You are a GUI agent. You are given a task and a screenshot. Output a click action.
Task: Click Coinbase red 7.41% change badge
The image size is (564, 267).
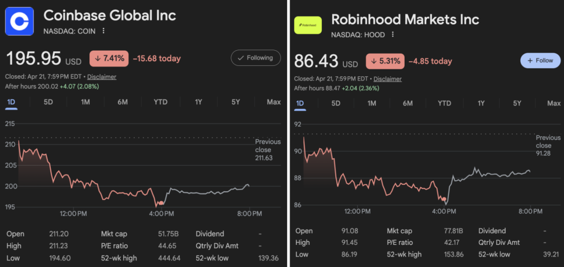pos(108,58)
